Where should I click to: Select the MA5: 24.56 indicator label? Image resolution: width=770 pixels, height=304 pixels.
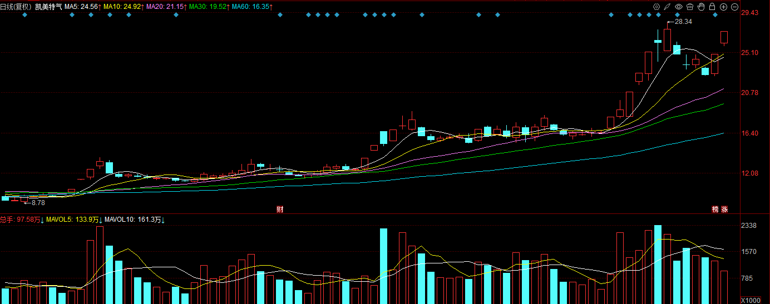82,7
